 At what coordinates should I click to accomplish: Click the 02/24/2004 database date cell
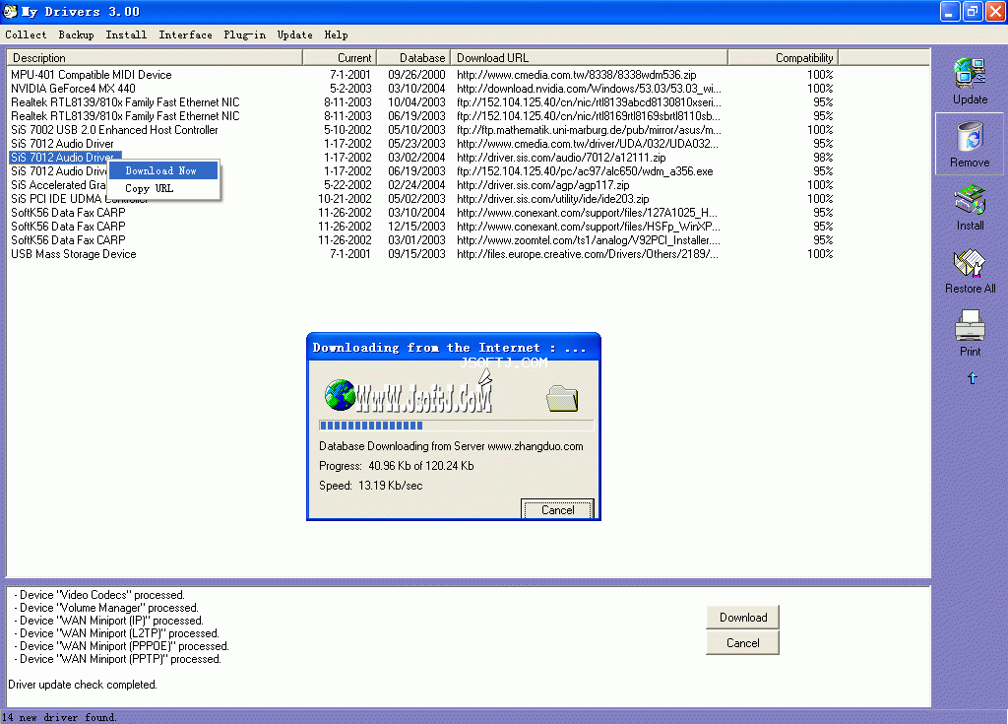tap(416, 185)
